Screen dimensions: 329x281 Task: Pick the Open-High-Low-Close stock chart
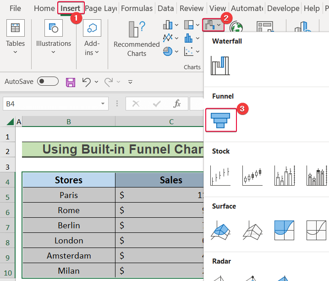pos(252,176)
